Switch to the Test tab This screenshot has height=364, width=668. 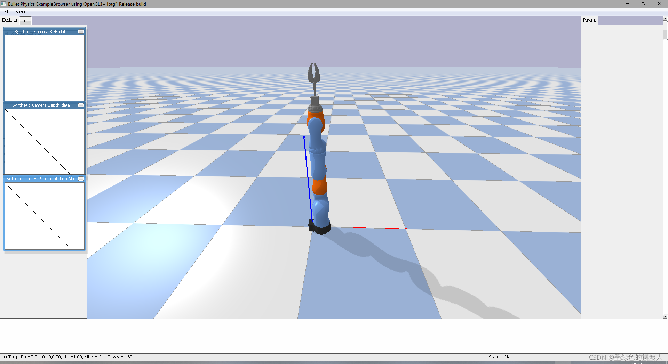pyautogui.click(x=25, y=20)
